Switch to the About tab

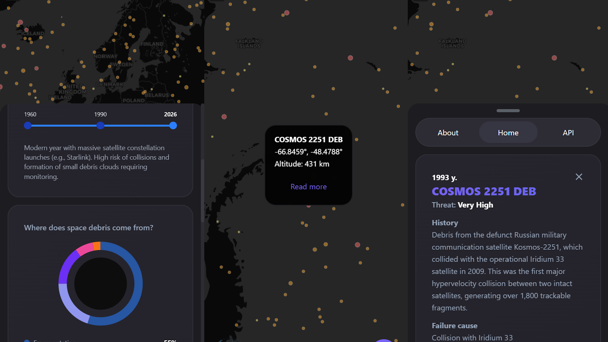coord(448,133)
